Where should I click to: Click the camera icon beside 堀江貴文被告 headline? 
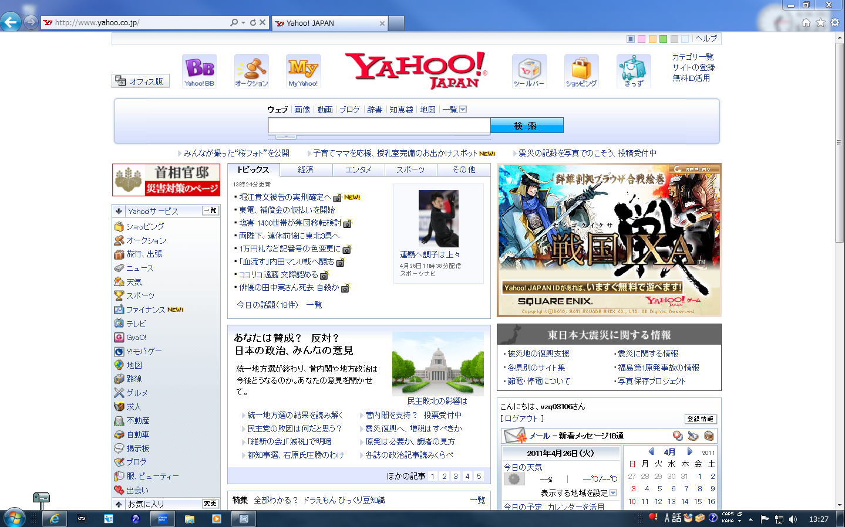tap(337, 198)
